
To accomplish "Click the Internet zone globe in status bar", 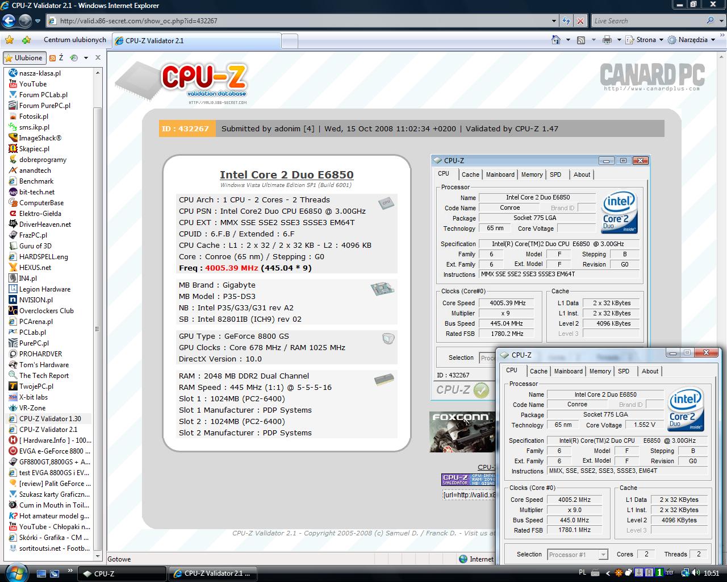I will coord(463,559).
